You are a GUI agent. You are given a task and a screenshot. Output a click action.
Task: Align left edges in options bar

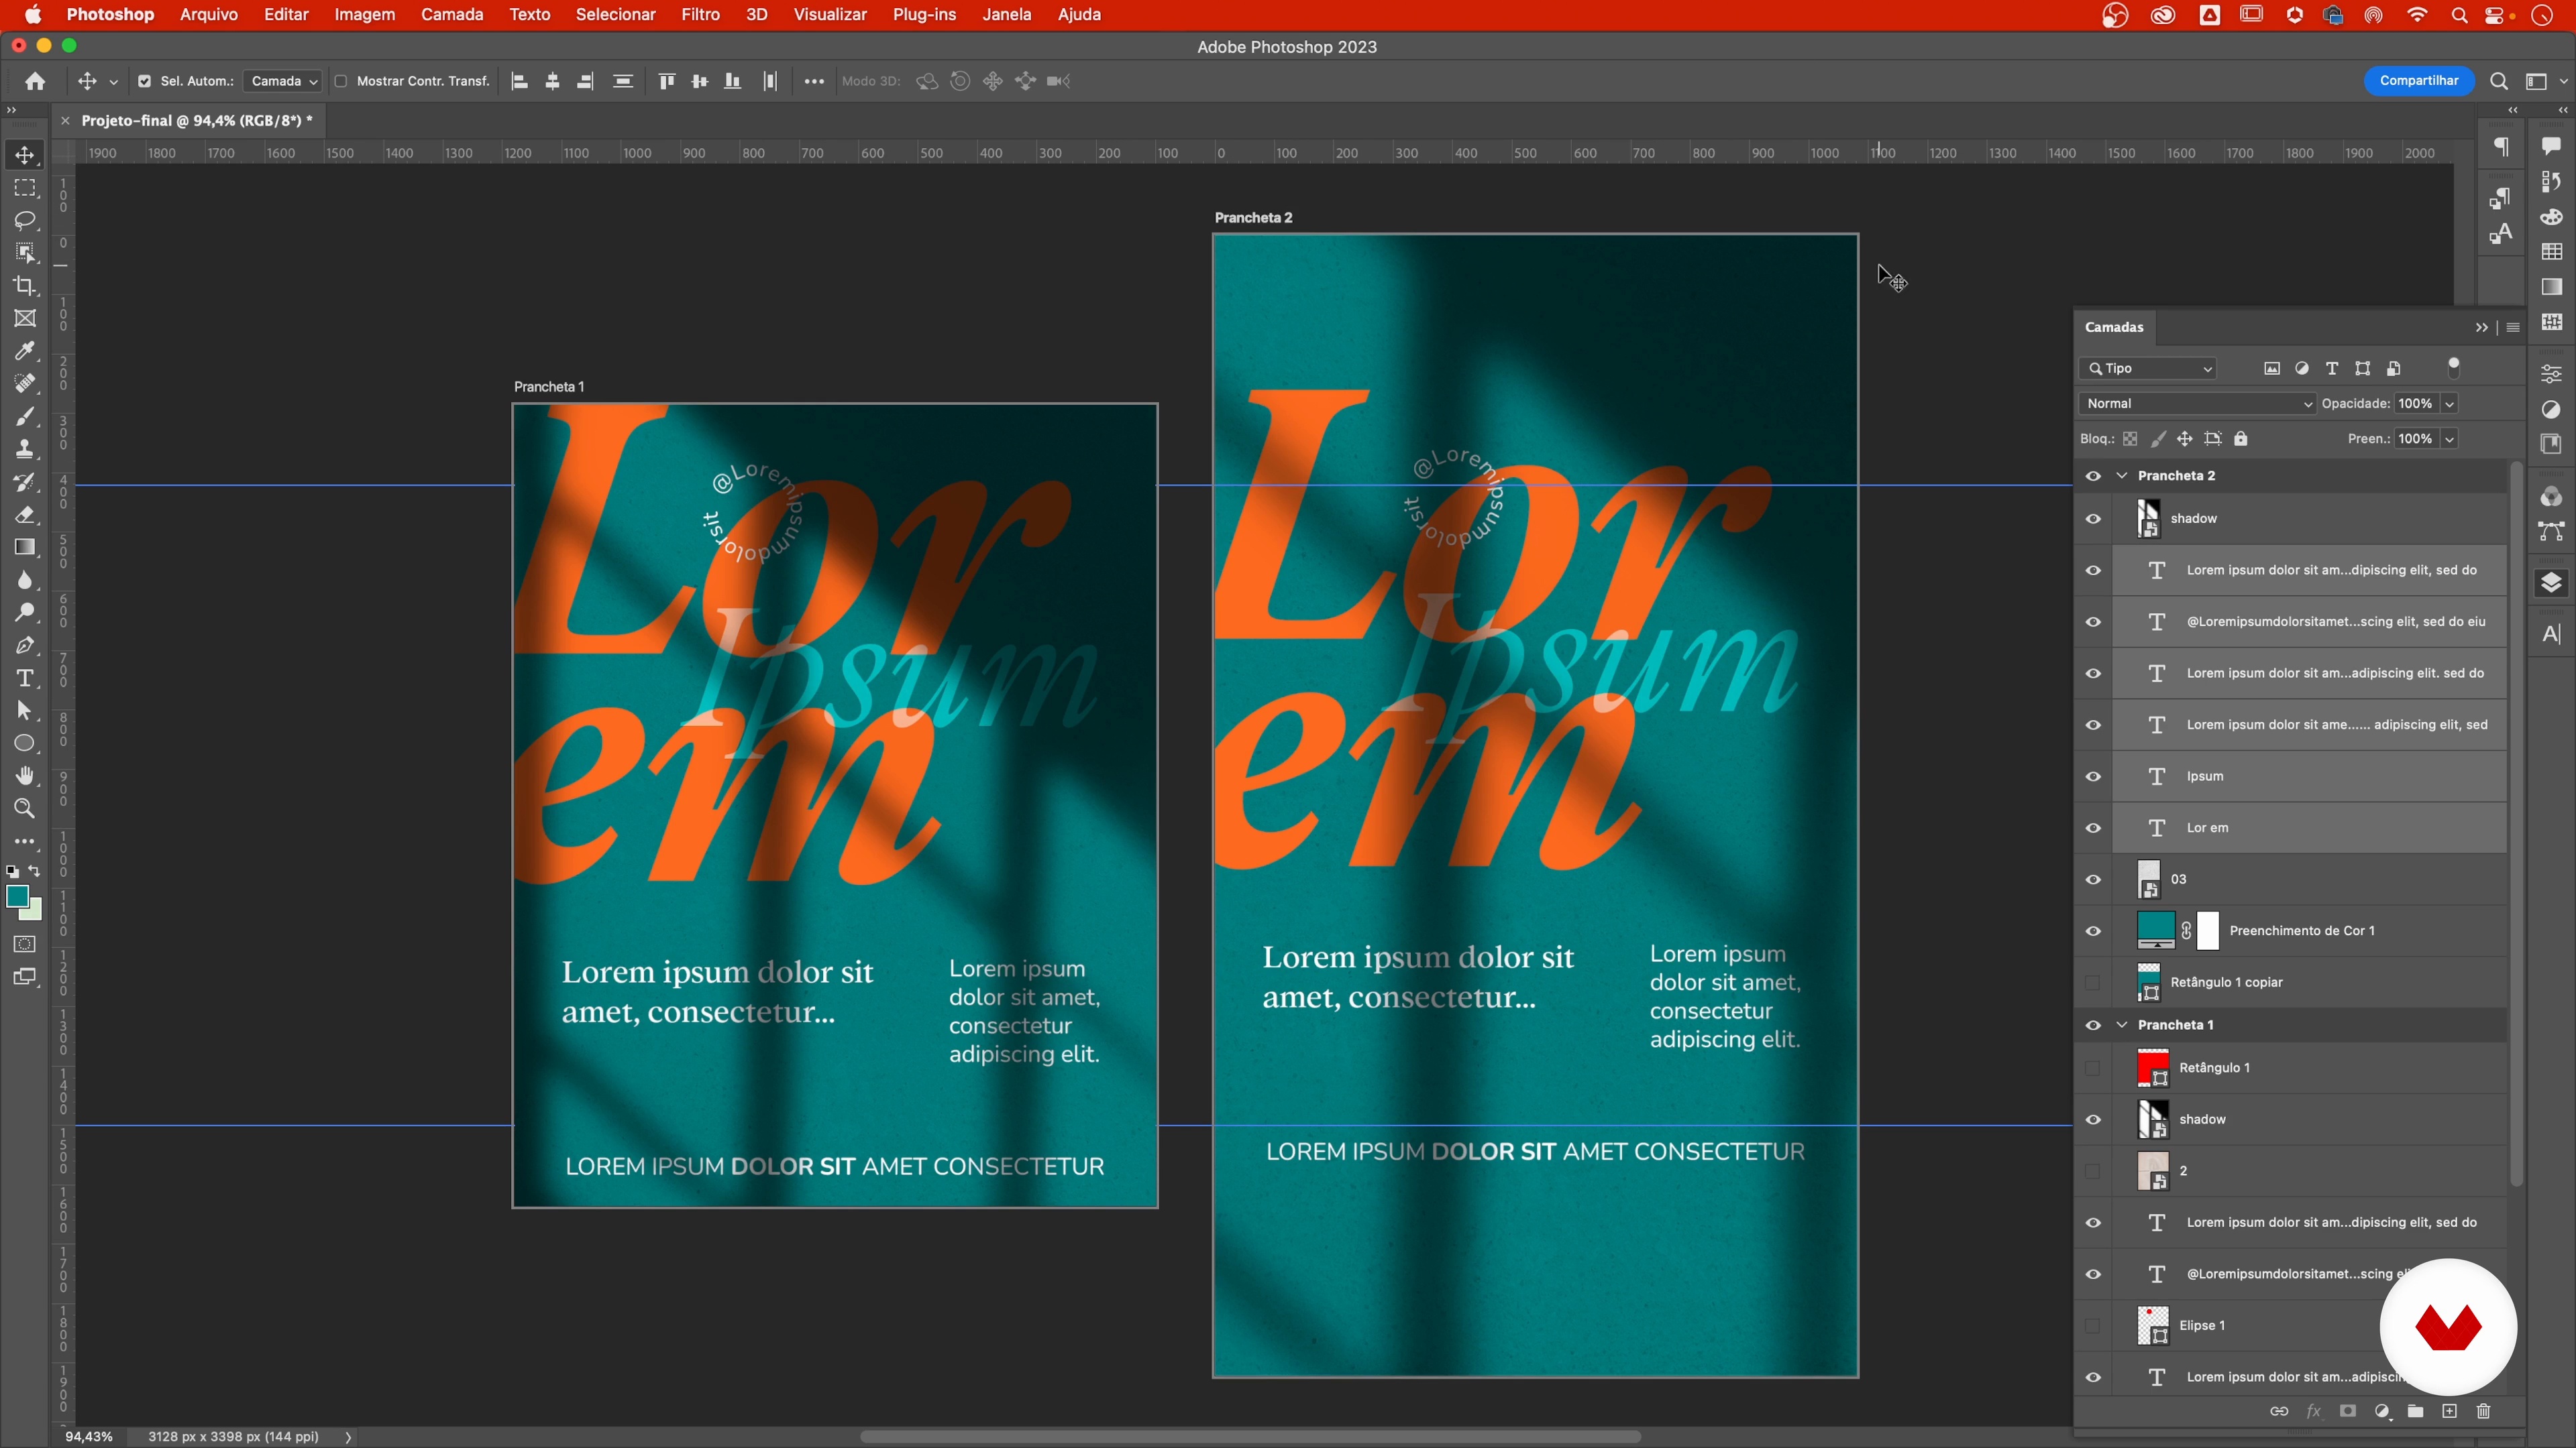[519, 81]
